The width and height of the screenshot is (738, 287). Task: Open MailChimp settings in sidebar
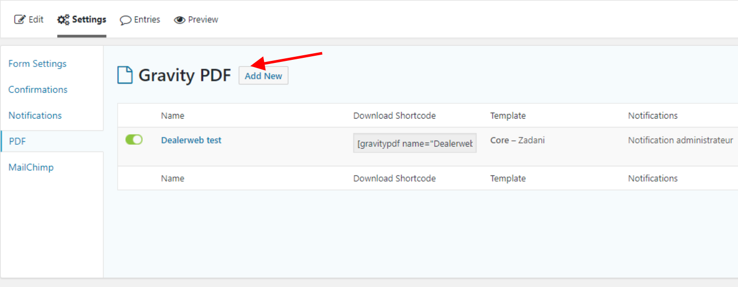(31, 167)
